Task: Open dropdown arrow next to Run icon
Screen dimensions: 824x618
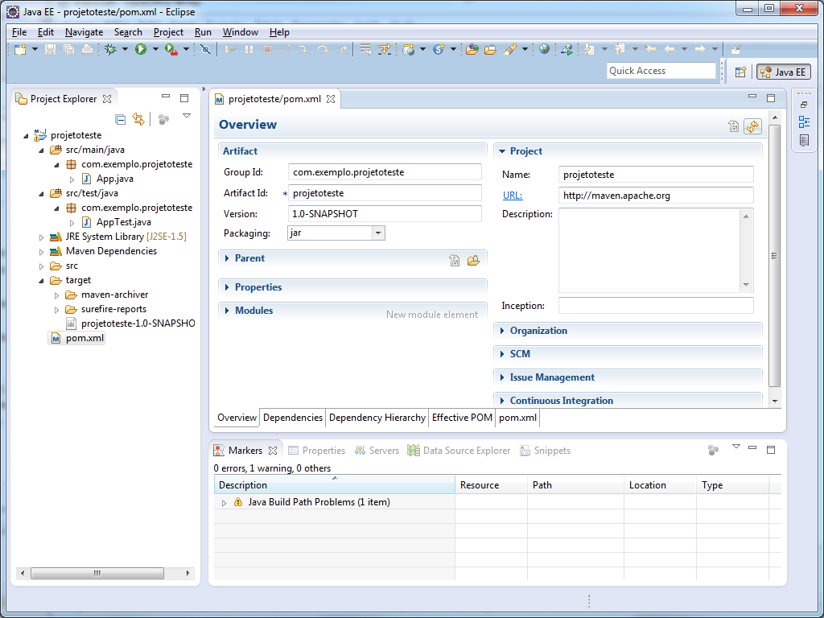Action: pos(155,49)
